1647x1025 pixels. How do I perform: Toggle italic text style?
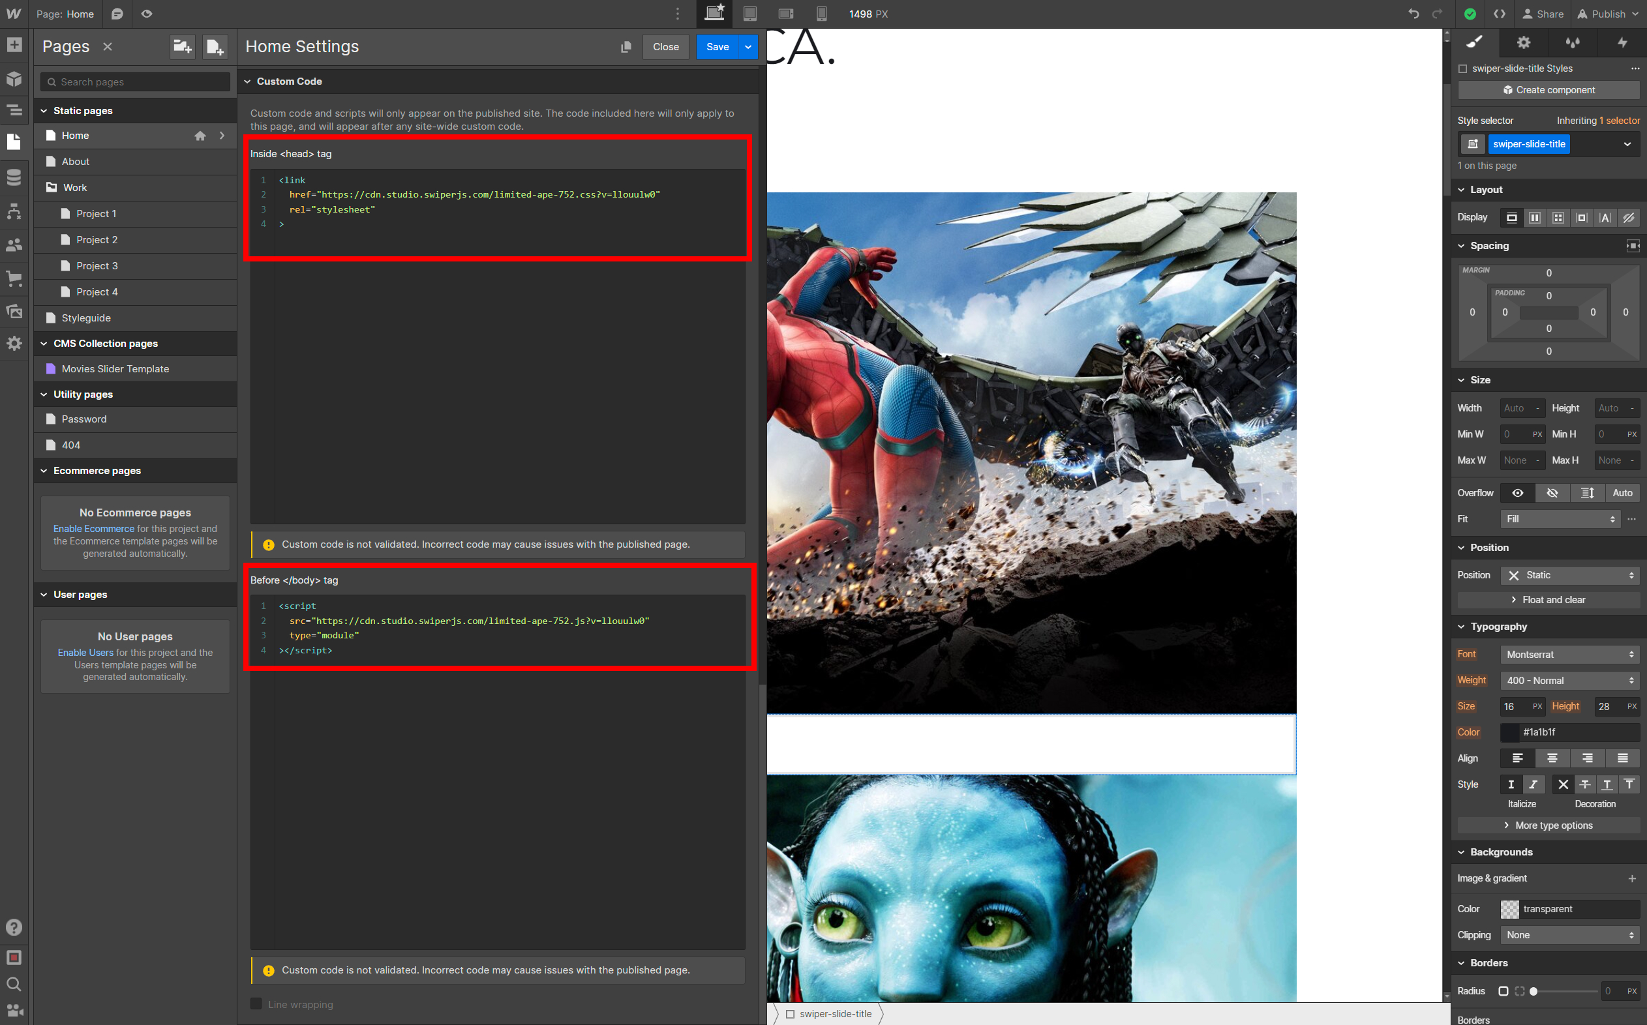tap(1533, 784)
